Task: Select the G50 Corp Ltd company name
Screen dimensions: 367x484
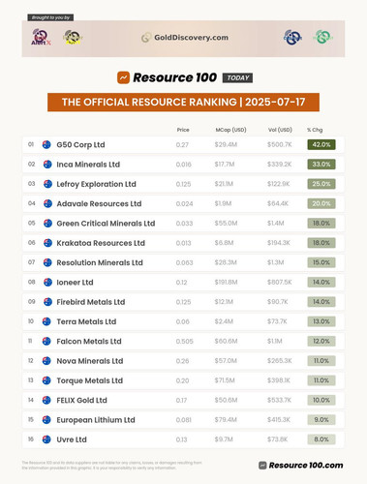Action: pos(80,145)
